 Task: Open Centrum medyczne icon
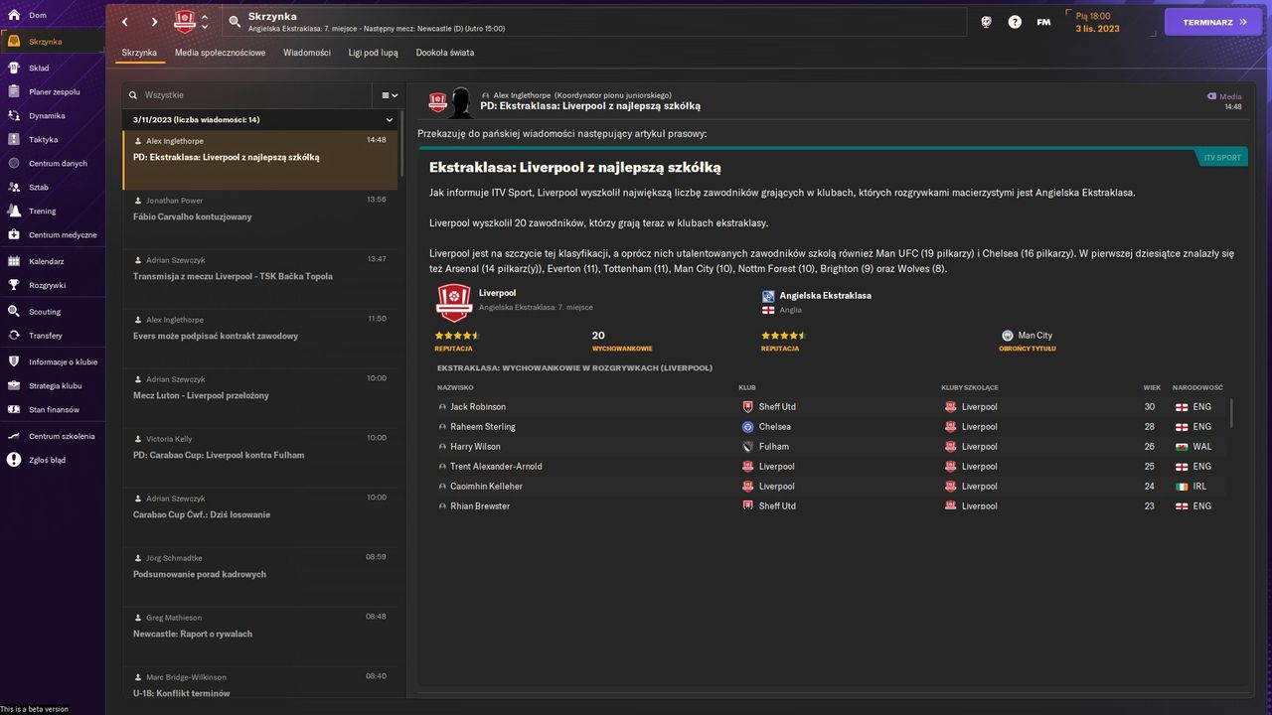pyautogui.click(x=14, y=234)
